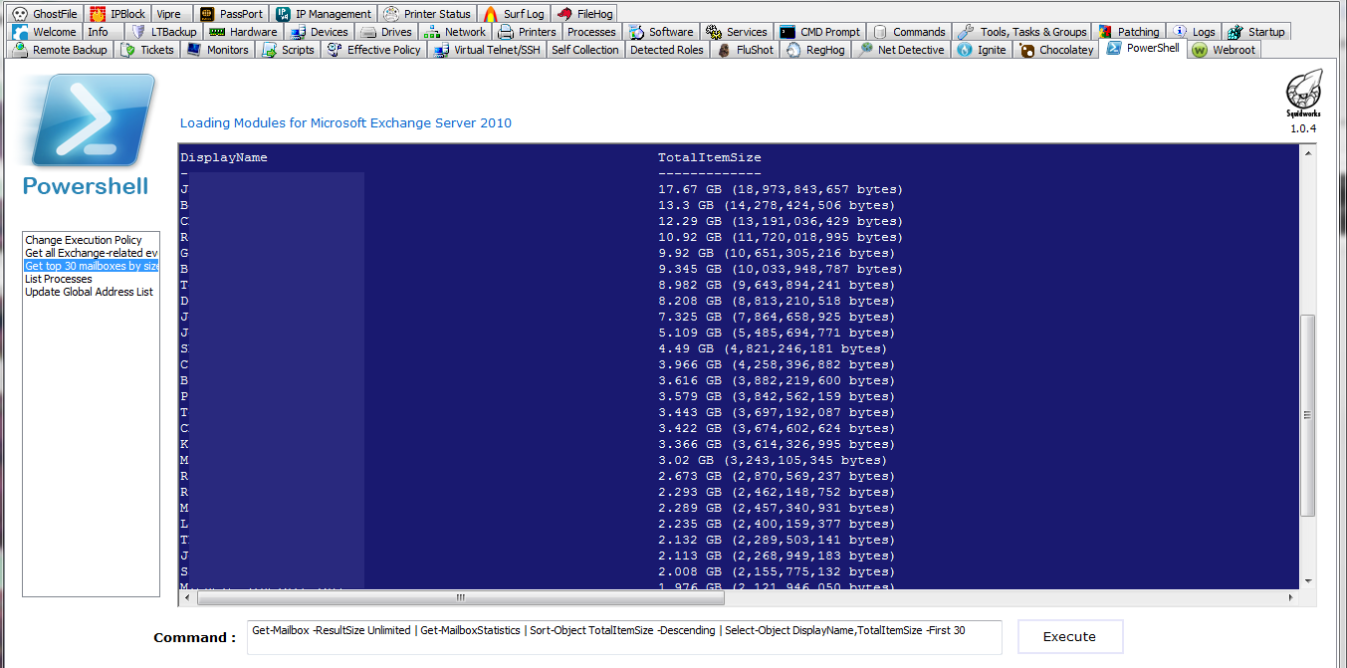Viewport: 1347px width, 668px height.
Task: Click the Software tab icon
Action: coord(636,32)
